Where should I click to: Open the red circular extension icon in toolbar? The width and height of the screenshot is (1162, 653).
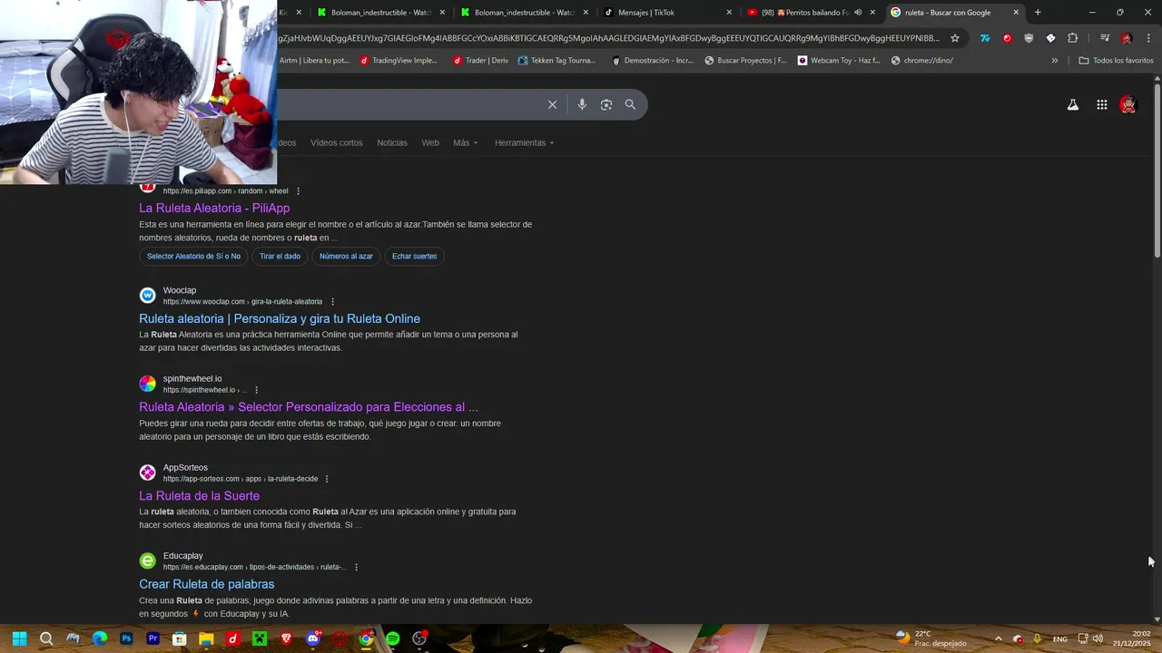coord(1007,38)
